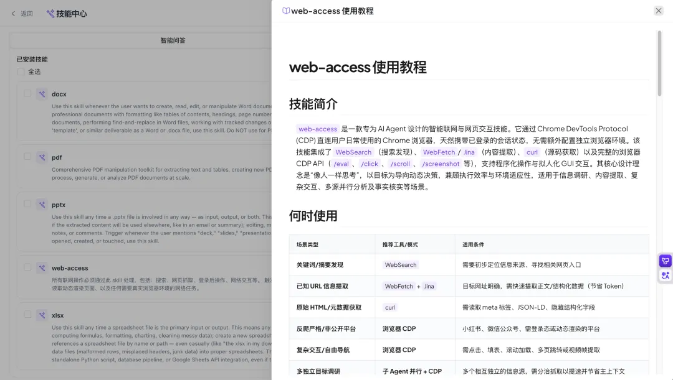
Task: Go back via 返回 link
Action: 27,14
